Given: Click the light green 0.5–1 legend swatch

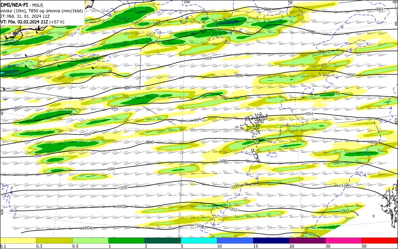Looking at the screenshot, I should [x=91, y=241].
